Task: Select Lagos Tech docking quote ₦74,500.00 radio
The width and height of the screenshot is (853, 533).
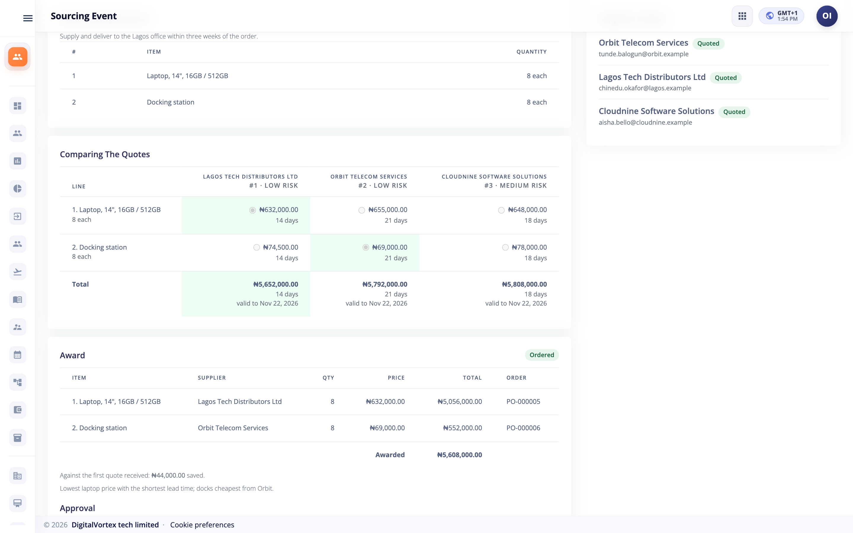Action: (256, 248)
